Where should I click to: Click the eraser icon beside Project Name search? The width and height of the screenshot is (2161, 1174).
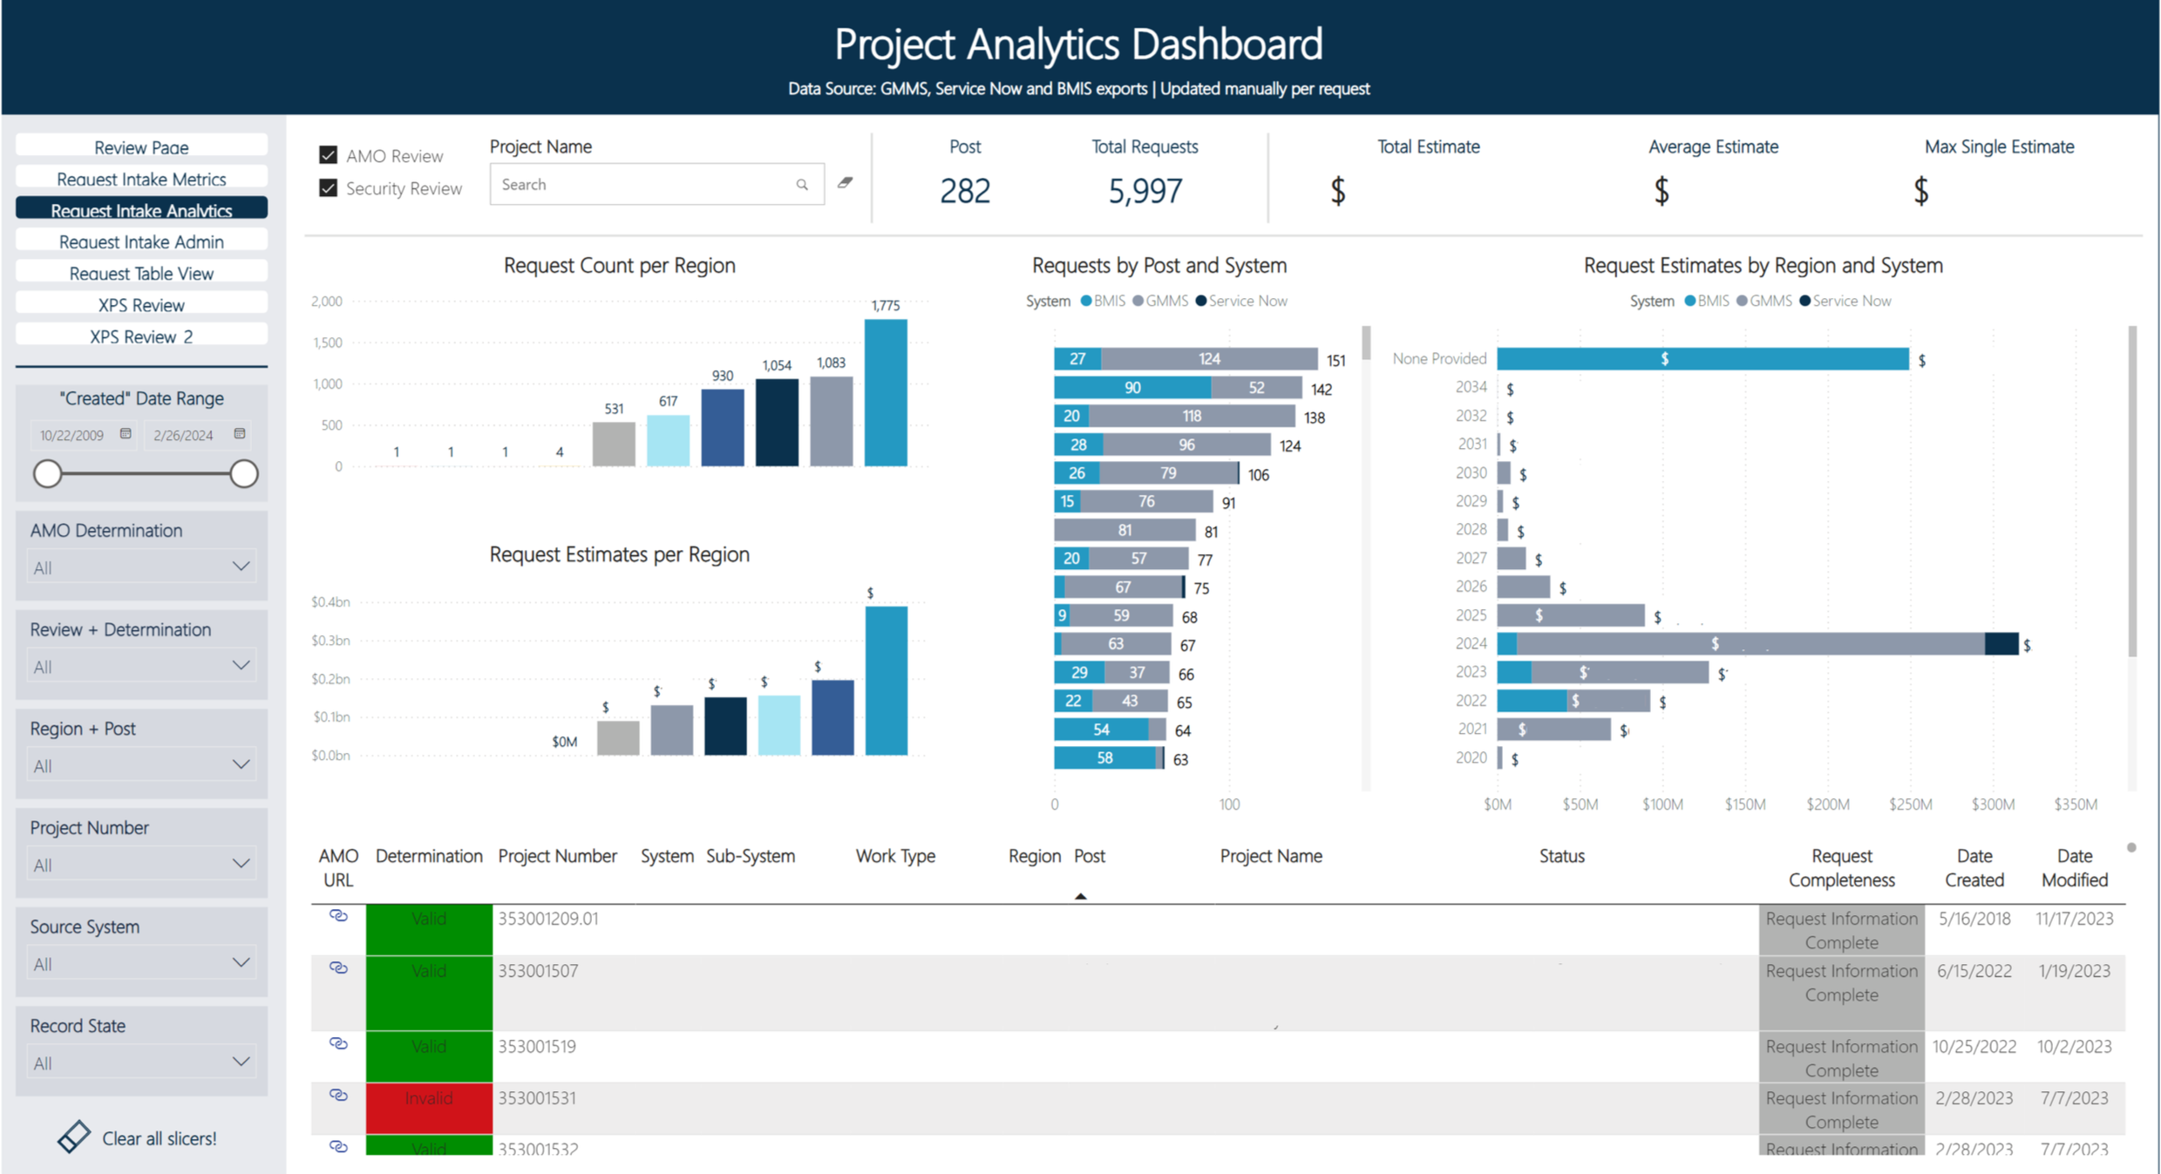click(x=845, y=183)
